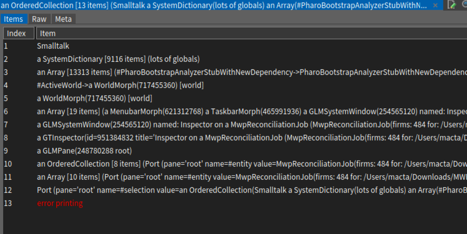This screenshot has height=234, width=467.
Task: Select the #ActiveWorld->a WorldMorph row
Action: [120, 85]
